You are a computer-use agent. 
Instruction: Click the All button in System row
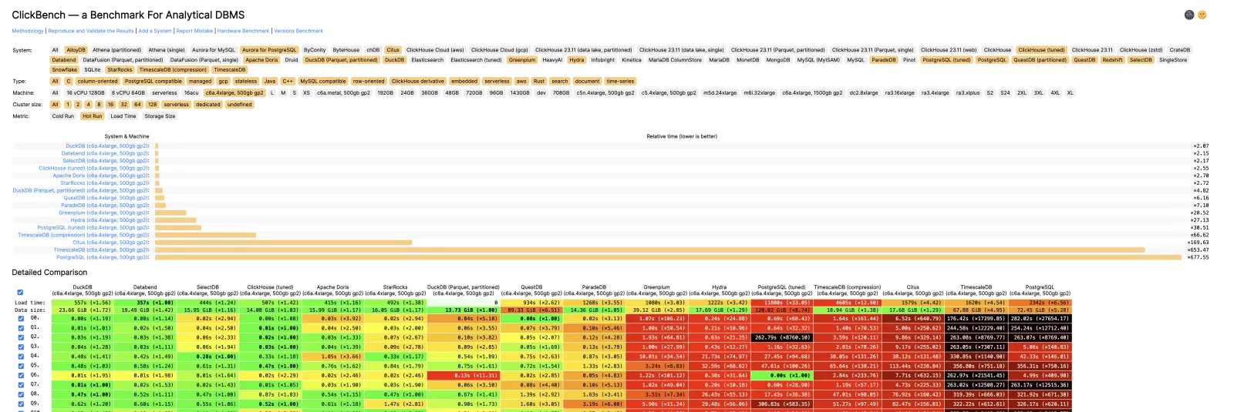[55, 50]
